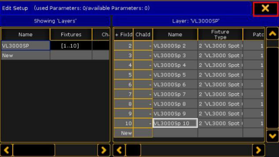Click the vertical scrollbar thumb of fixture list

[272, 88]
